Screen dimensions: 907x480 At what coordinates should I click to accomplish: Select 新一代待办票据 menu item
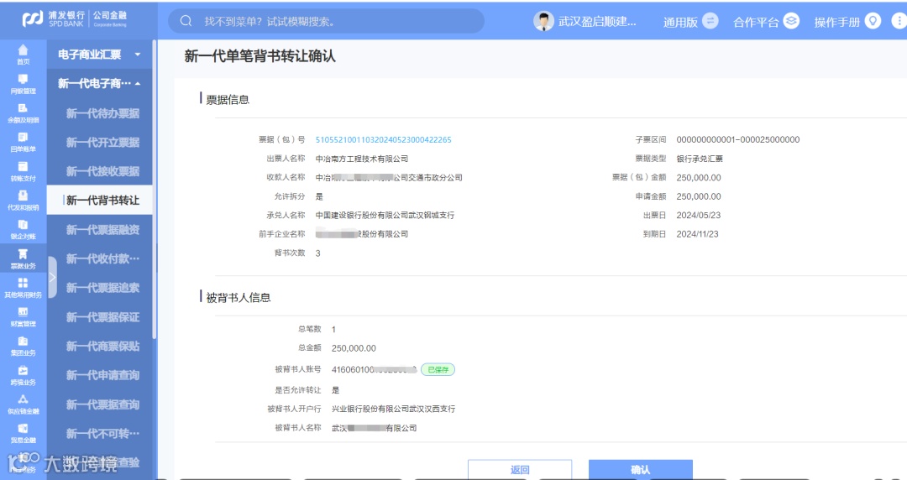click(x=102, y=113)
